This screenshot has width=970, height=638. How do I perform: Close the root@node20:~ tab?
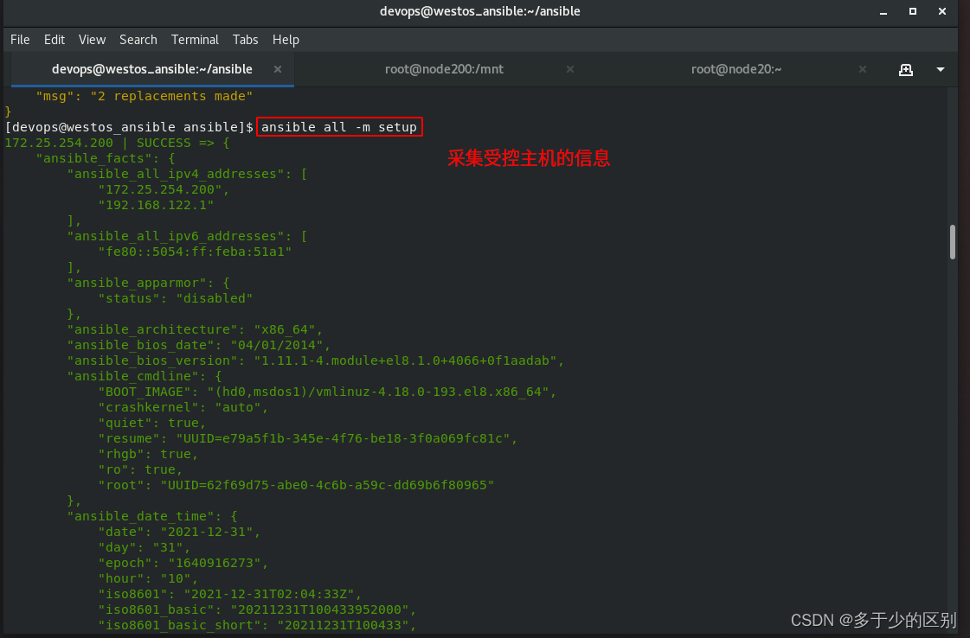tap(863, 69)
